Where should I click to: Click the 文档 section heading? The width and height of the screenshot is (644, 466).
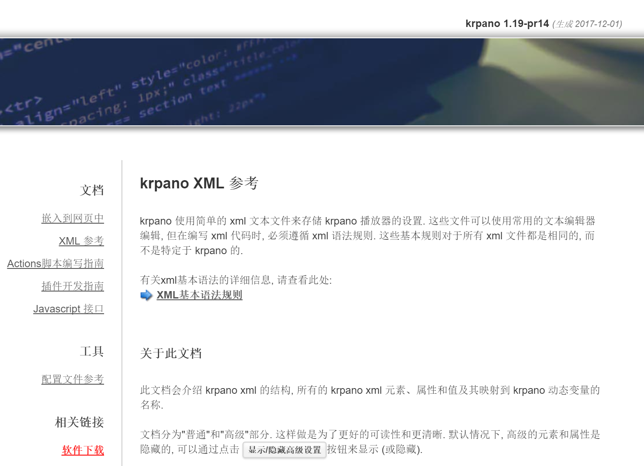91,190
